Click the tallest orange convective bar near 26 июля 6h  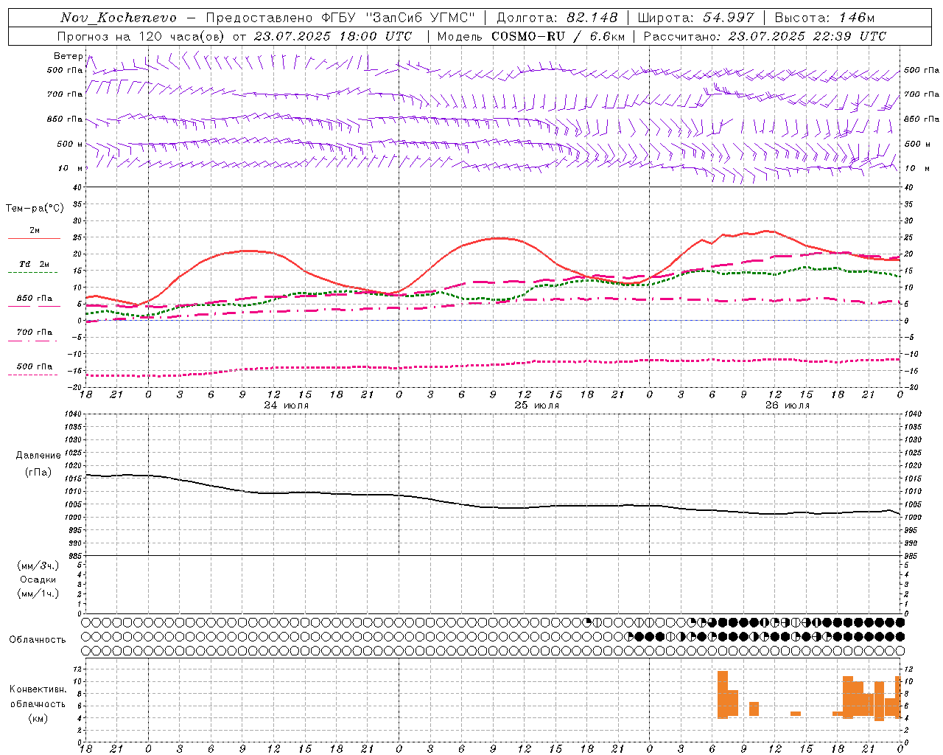pyautogui.click(x=723, y=695)
